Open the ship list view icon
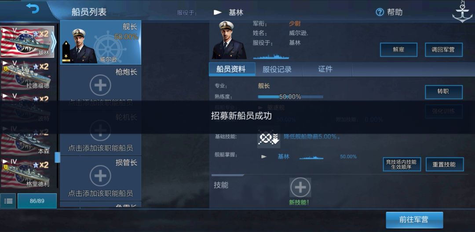 coord(8,201)
